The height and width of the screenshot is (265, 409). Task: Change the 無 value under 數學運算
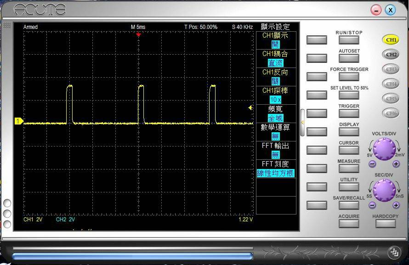(275, 136)
